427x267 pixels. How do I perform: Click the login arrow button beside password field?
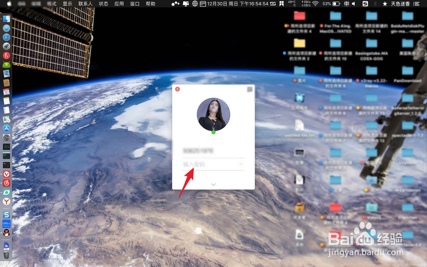point(241,164)
